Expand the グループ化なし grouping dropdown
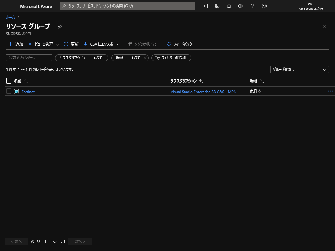The height and width of the screenshot is (251, 335). coord(299,69)
